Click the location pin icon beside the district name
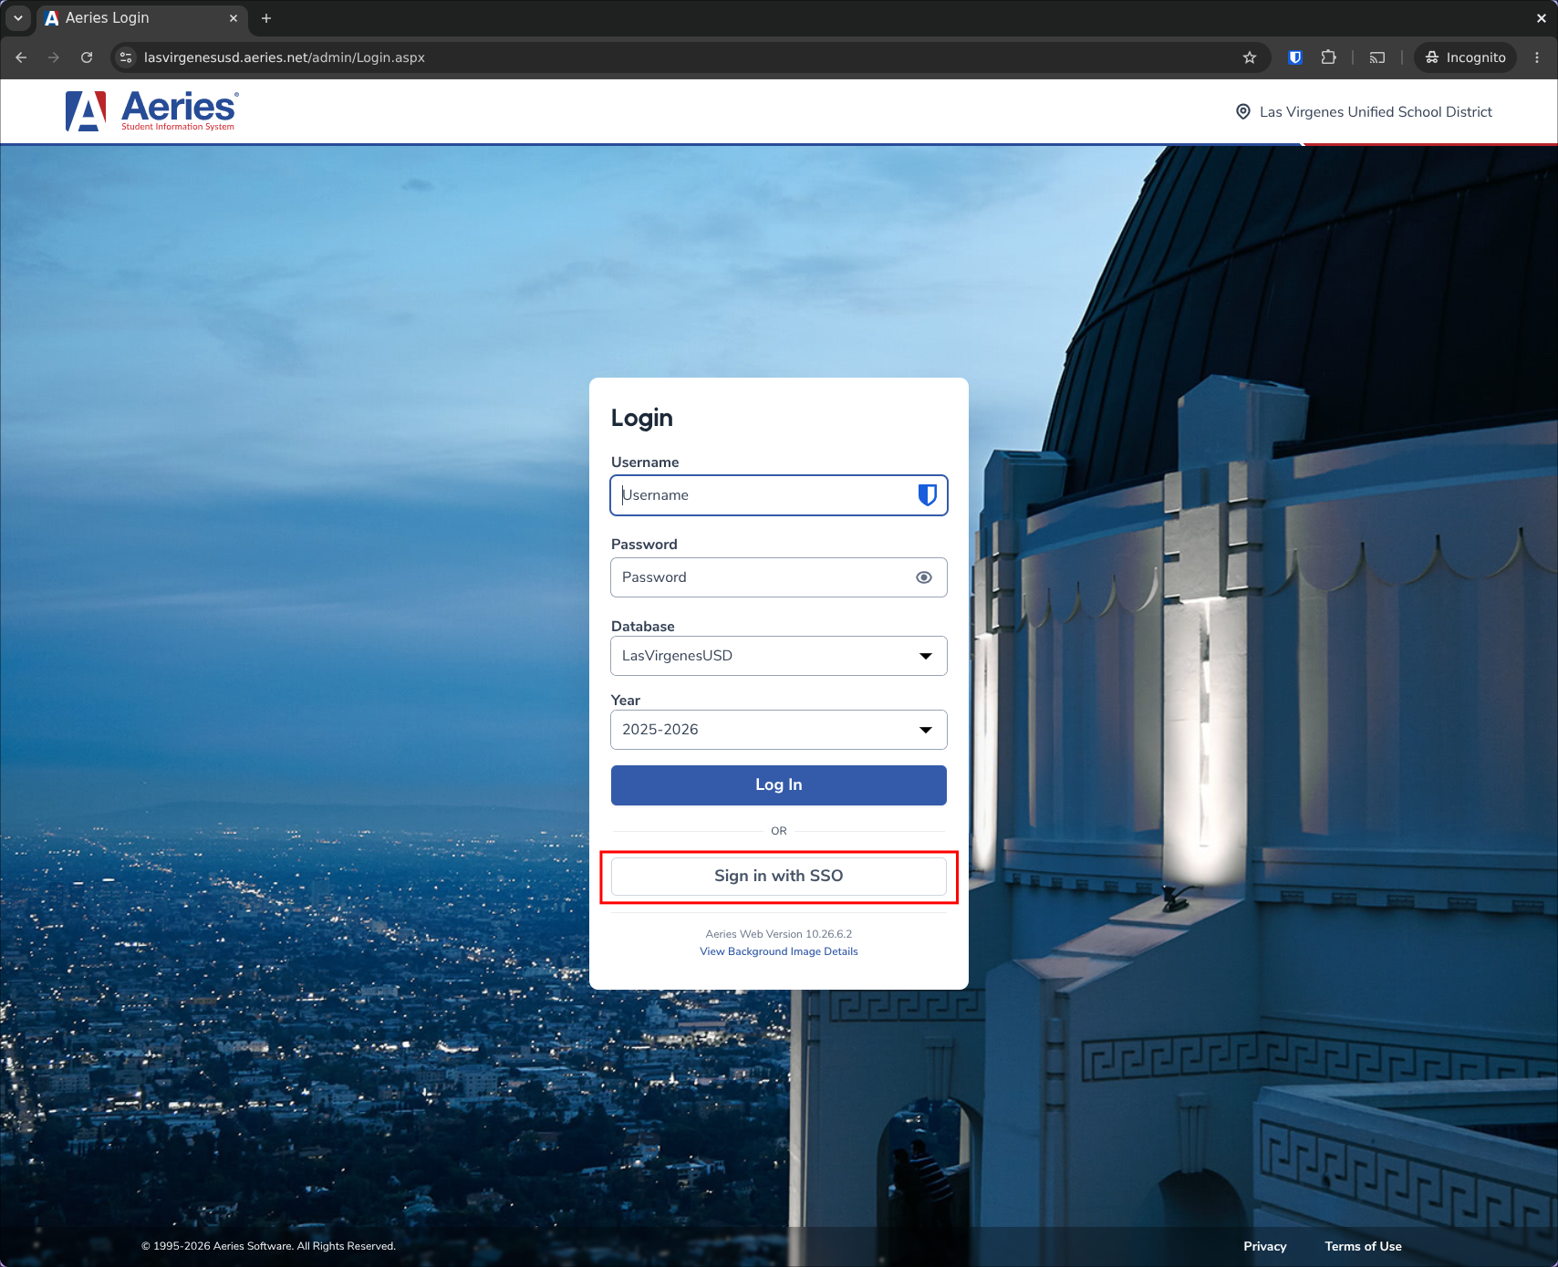The height and width of the screenshot is (1267, 1558). click(1242, 111)
